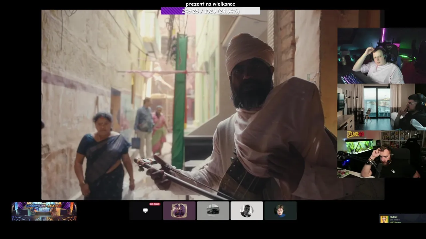
Task: Click the main shared video of the musician
Action: pos(189,105)
